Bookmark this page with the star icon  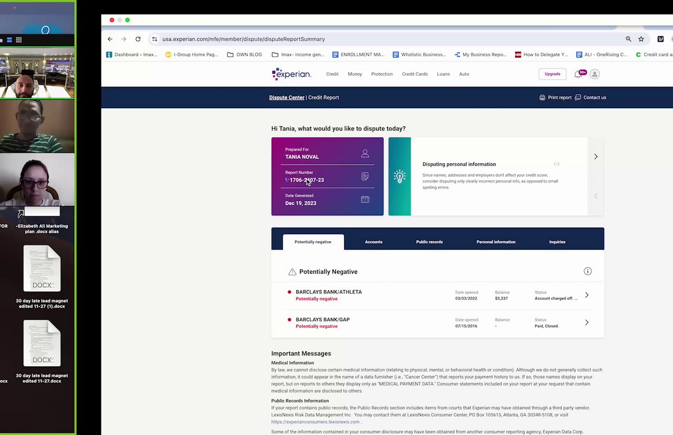coord(641,39)
